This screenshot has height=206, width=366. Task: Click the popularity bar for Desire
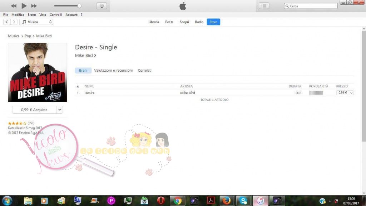coord(316,93)
